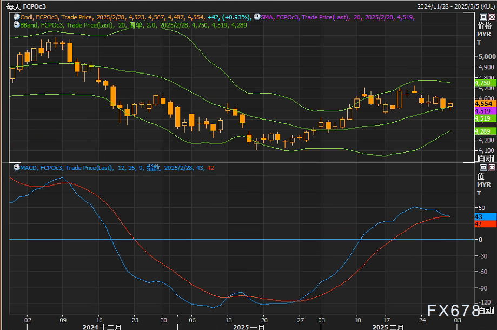This screenshot has height=330, width=497.
Task: Click the green 4,750 upper band tag
Action: (x=483, y=83)
